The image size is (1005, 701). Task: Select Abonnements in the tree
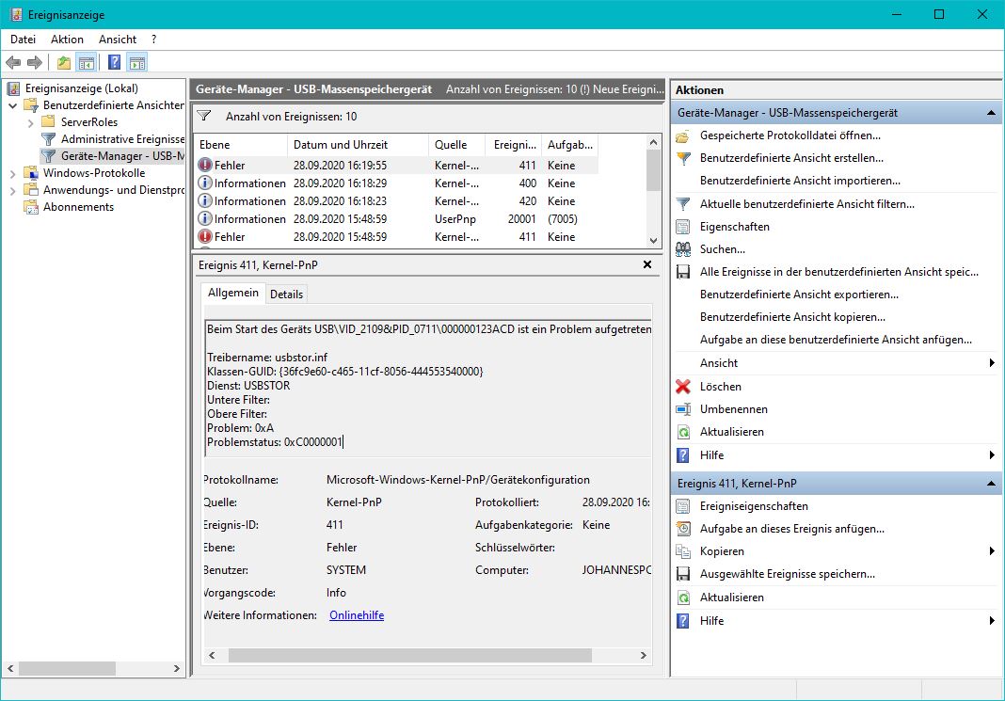[78, 207]
